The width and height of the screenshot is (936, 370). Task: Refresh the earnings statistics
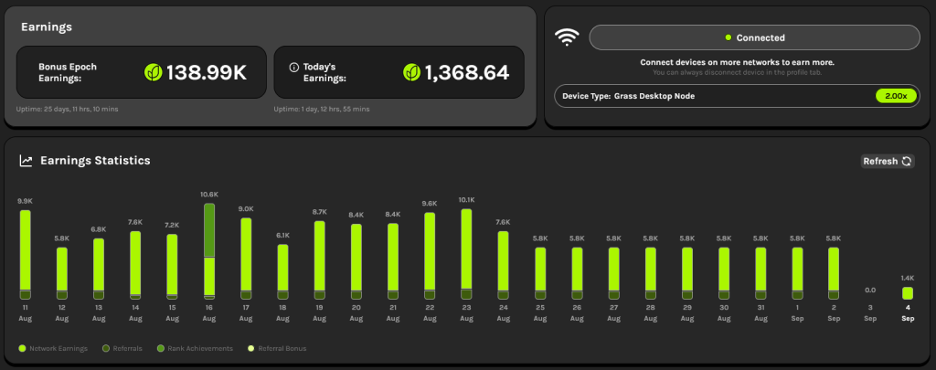pyautogui.click(x=888, y=161)
